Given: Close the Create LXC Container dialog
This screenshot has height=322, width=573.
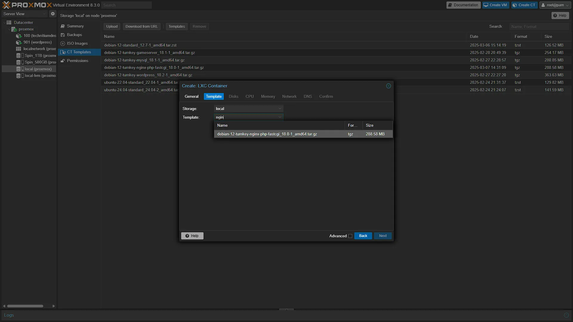Looking at the screenshot, I should (389, 86).
